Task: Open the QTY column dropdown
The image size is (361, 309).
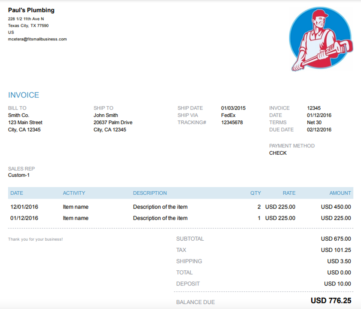Action: click(x=256, y=193)
